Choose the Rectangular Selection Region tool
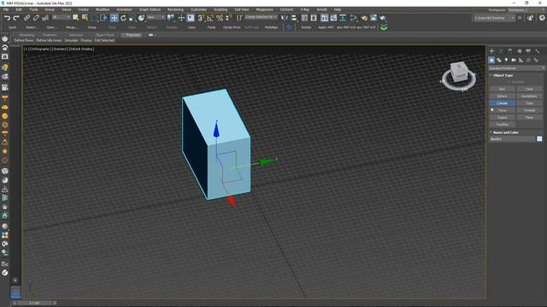This screenshot has width=547, height=307. [95, 18]
